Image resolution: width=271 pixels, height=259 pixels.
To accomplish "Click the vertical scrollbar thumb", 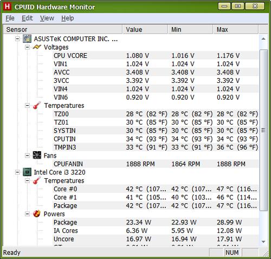I will [263, 130].
